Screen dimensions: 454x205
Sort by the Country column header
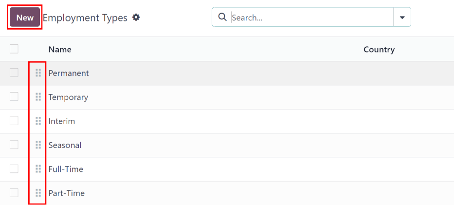pos(379,49)
